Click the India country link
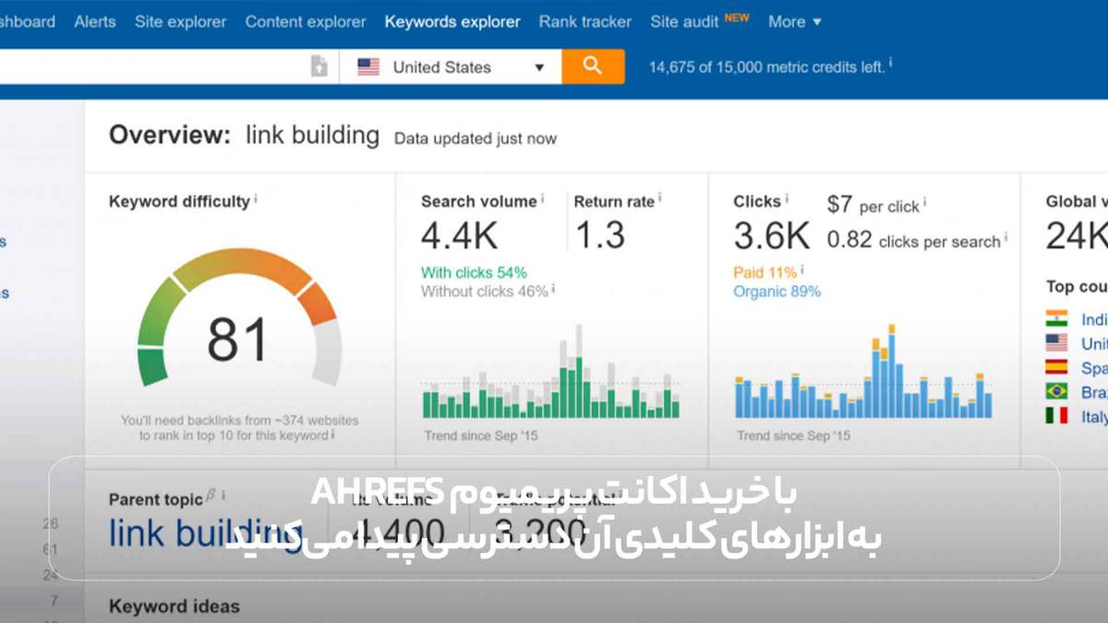Image resolution: width=1108 pixels, height=623 pixels. [x=1094, y=319]
